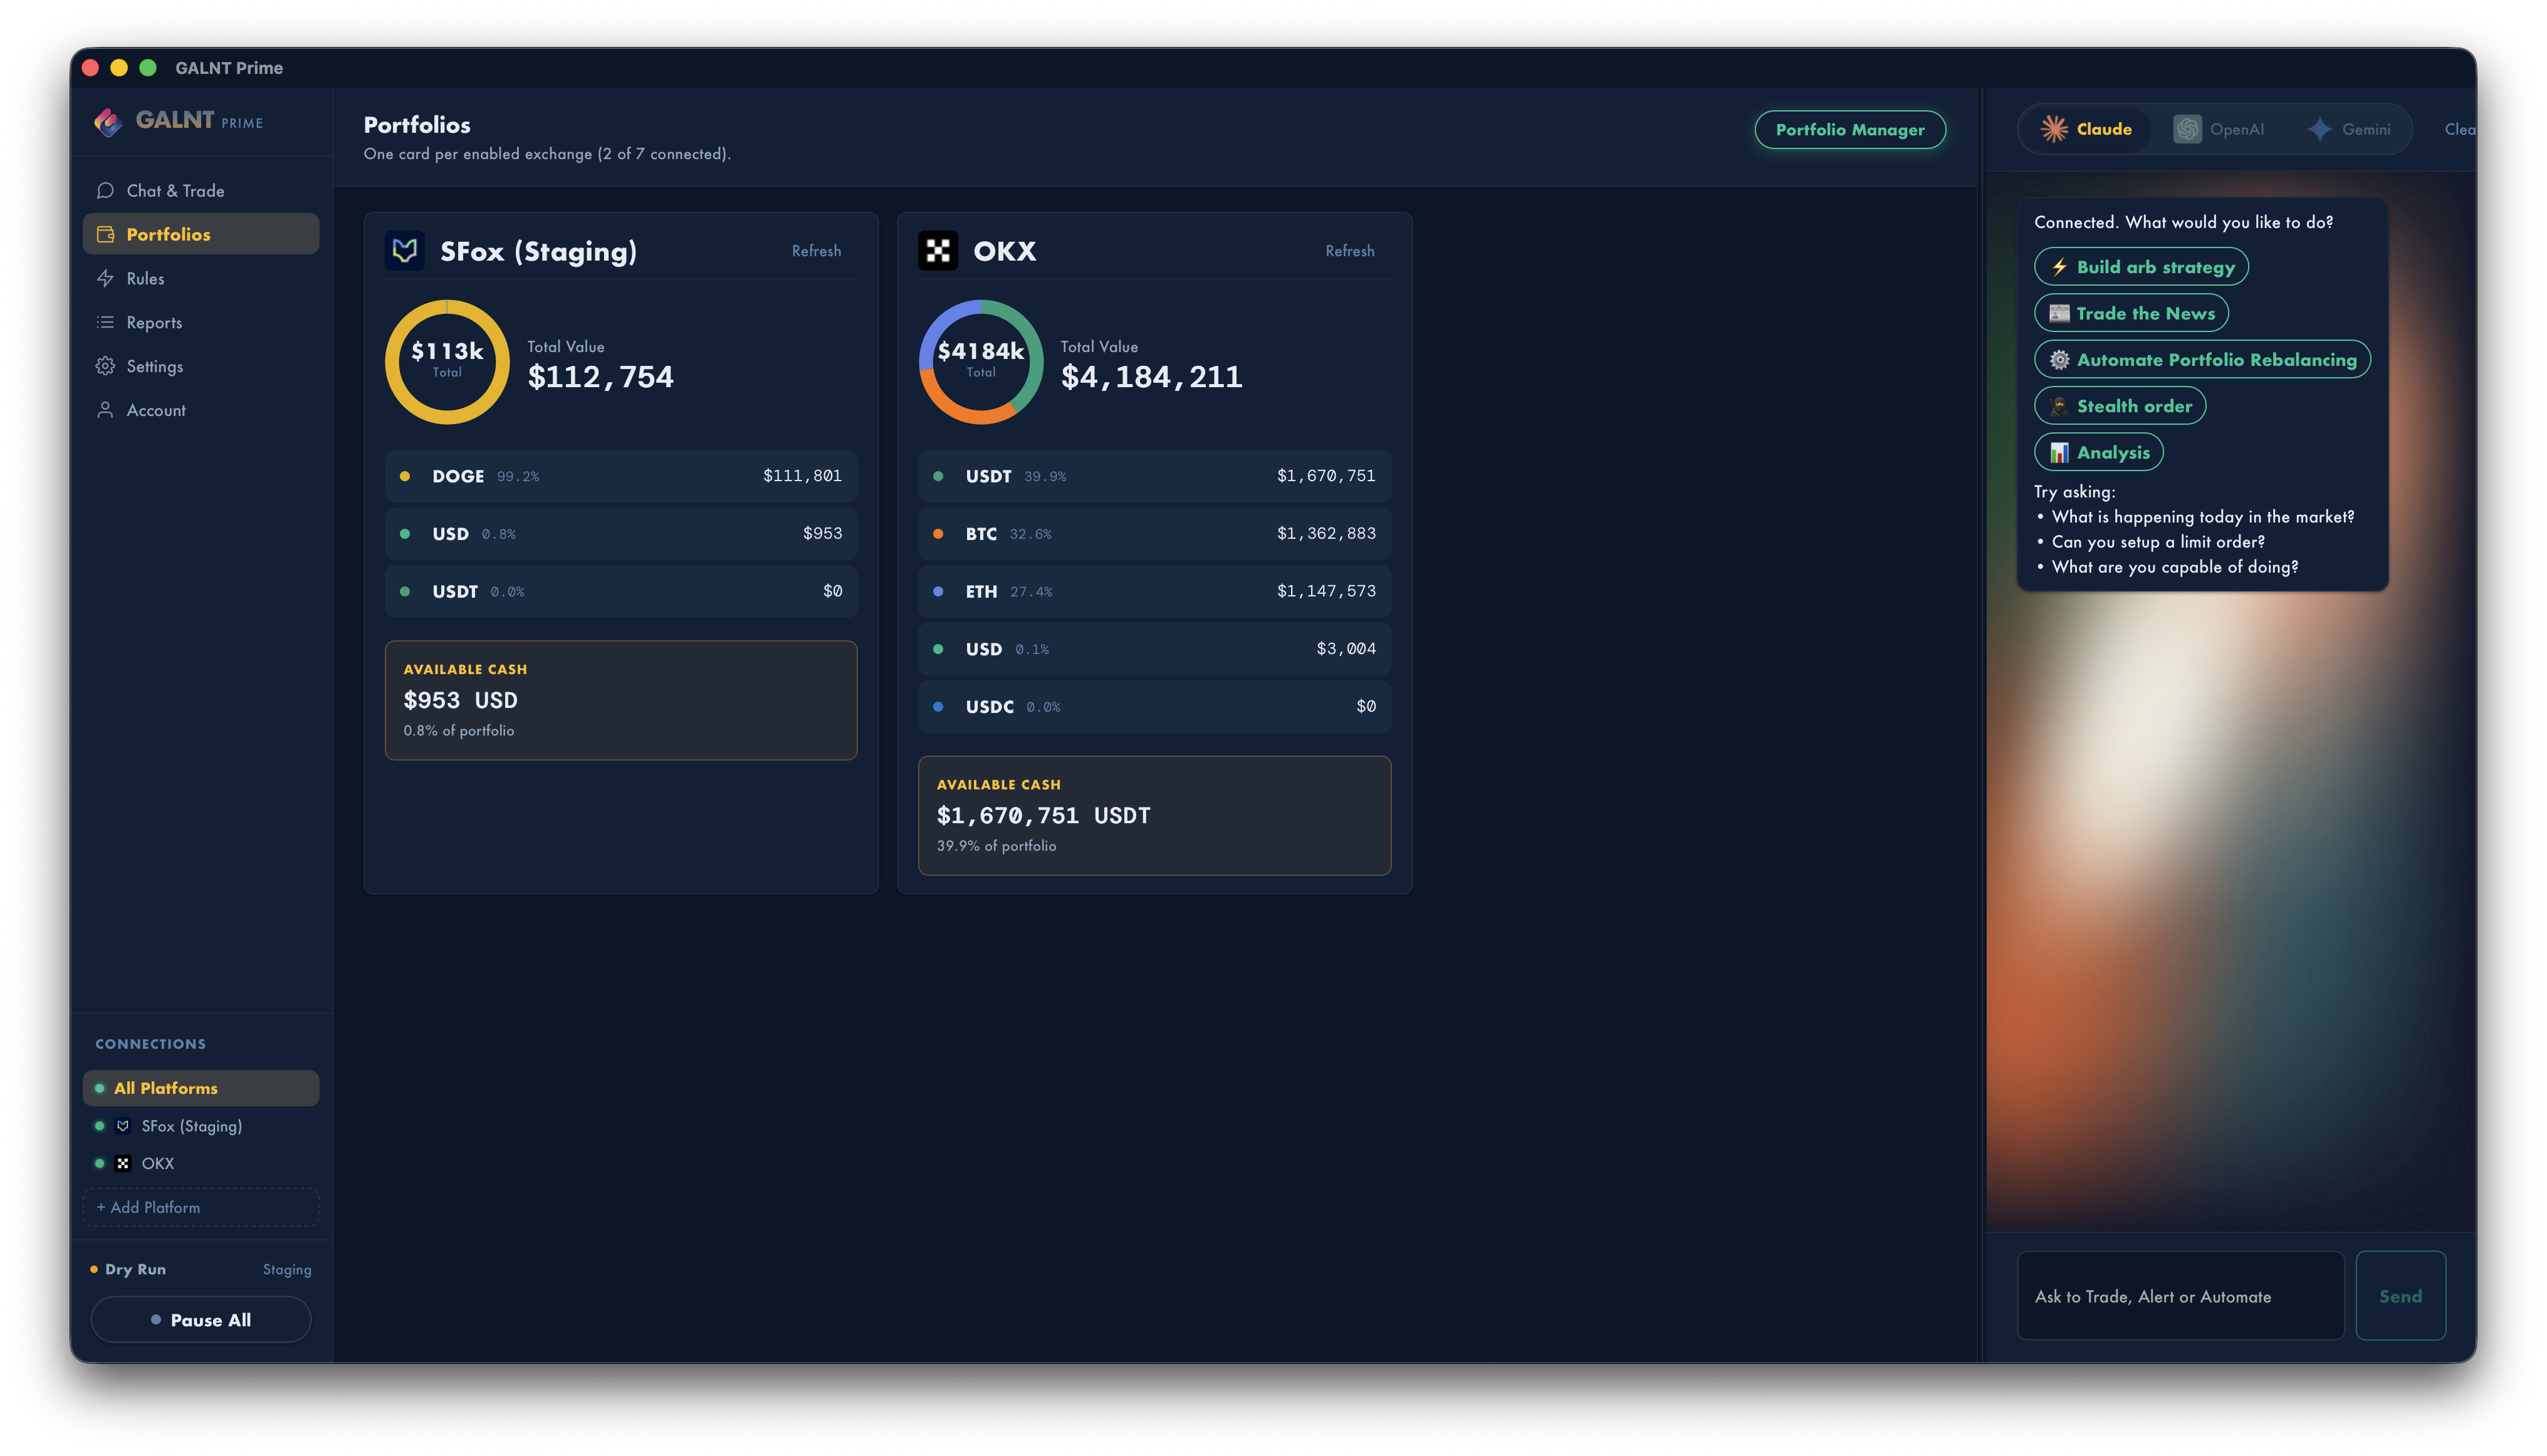
Task: Click the Gemini sparkle icon
Action: click(x=2320, y=129)
